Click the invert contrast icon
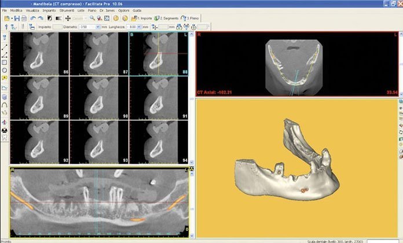 (x=50, y=19)
